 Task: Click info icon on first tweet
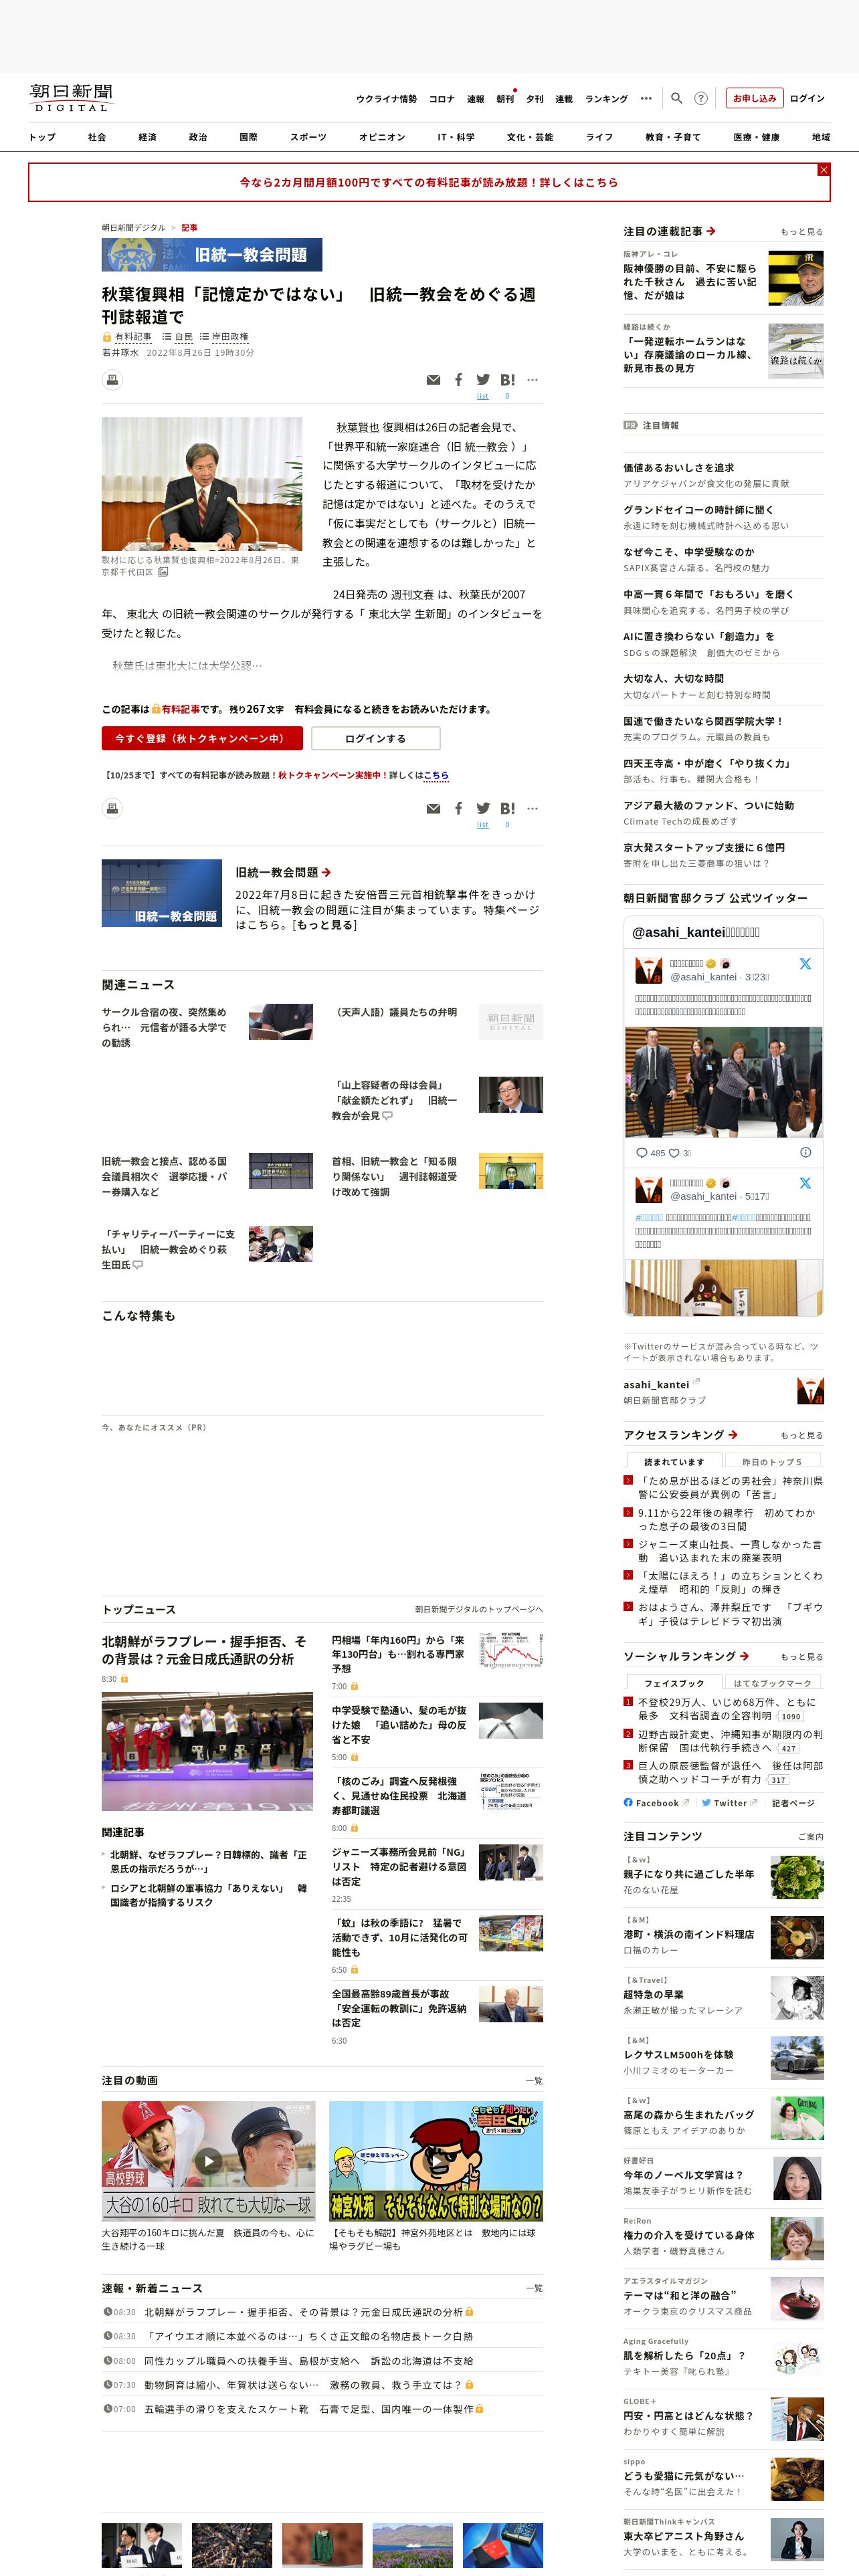coord(805,1152)
